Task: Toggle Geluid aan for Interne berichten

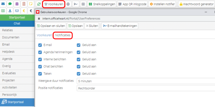Action: point(79,60)
